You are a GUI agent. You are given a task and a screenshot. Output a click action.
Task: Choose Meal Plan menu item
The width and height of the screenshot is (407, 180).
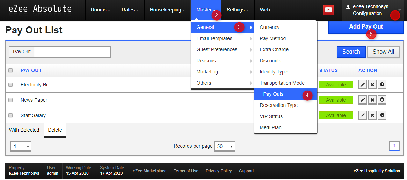pyautogui.click(x=286, y=127)
